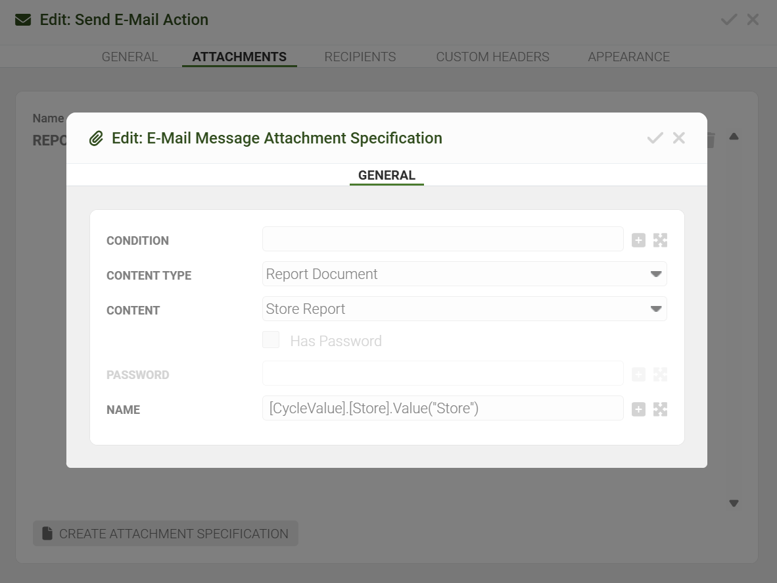This screenshot has width=777, height=583.
Task: Click the add icon beside Name field
Action: [x=638, y=409]
